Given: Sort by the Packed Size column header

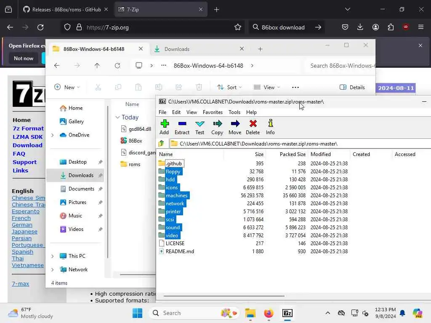Looking at the screenshot, I should [293, 154].
